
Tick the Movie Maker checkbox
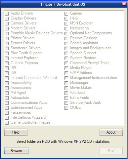click(x=66, y=88)
